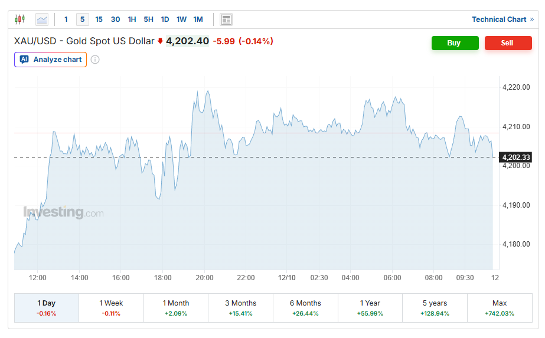Click the Analyze chart button
Image resolution: width=545 pixels, height=338 pixels.
(51, 60)
